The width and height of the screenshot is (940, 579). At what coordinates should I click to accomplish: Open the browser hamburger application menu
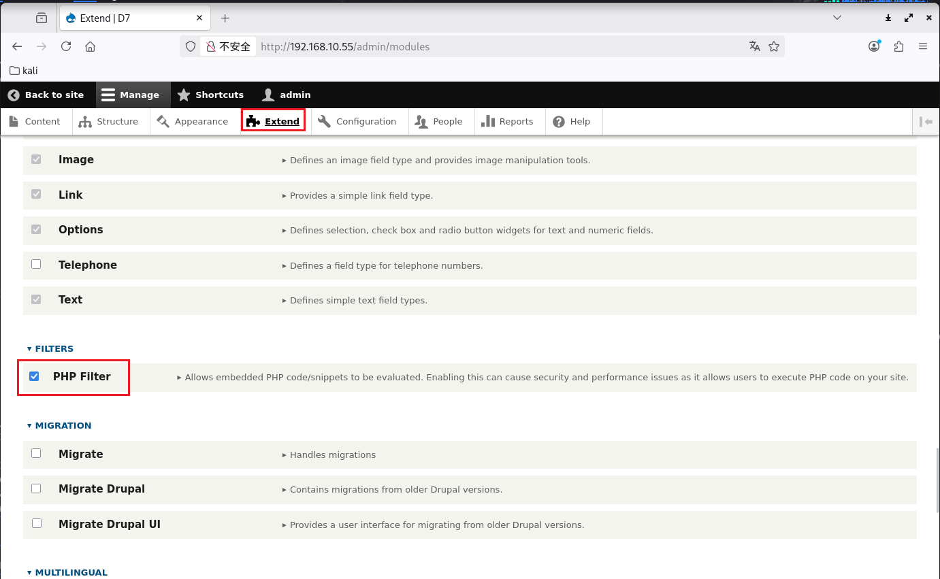click(923, 46)
